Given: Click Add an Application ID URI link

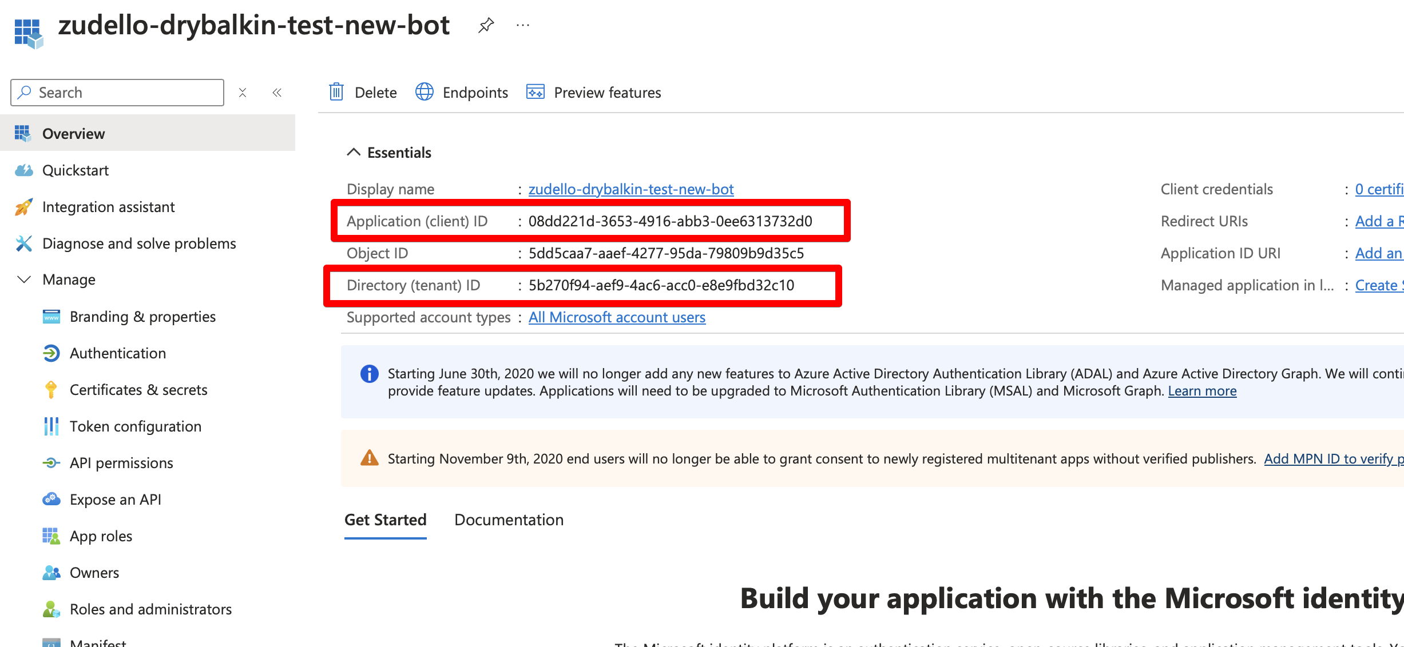Looking at the screenshot, I should pyautogui.click(x=1379, y=253).
